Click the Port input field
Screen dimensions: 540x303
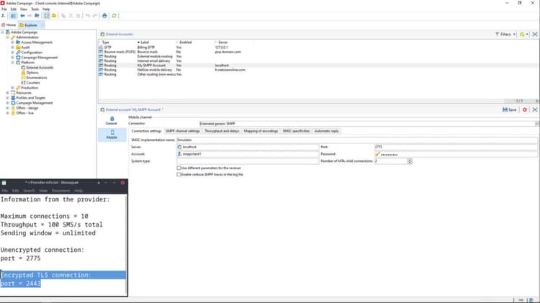coord(456,147)
